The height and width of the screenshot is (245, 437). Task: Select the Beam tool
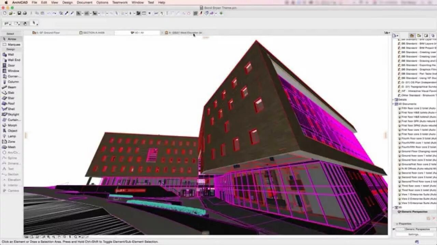click(x=11, y=87)
